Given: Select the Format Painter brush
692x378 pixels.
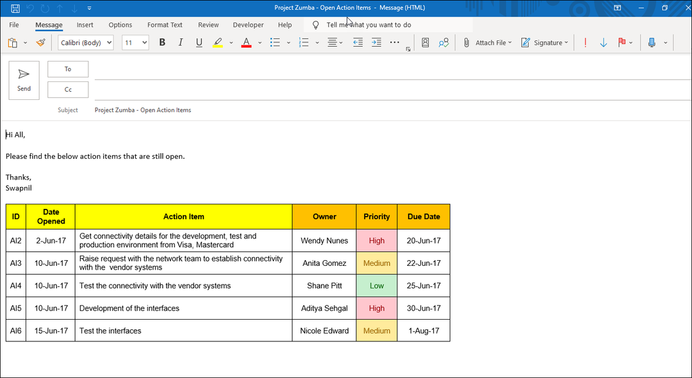Looking at the screenshot, I should pos(41,43).
